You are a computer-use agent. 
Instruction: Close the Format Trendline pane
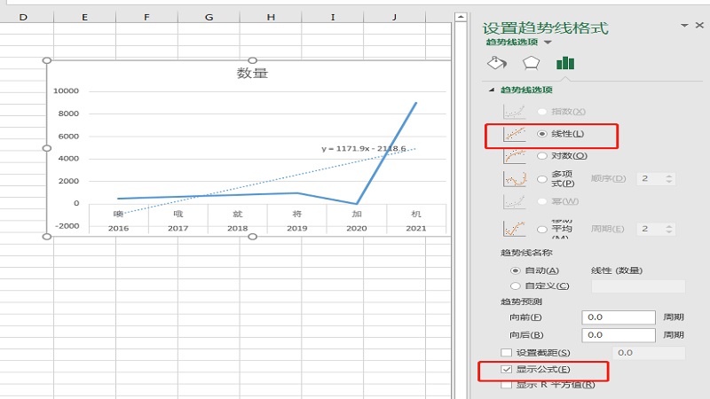tap(700, 27)
